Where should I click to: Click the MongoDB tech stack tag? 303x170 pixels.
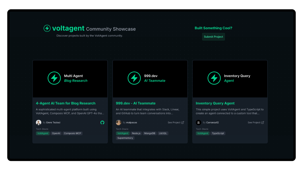pyautogui.click(x=150, y=133)
